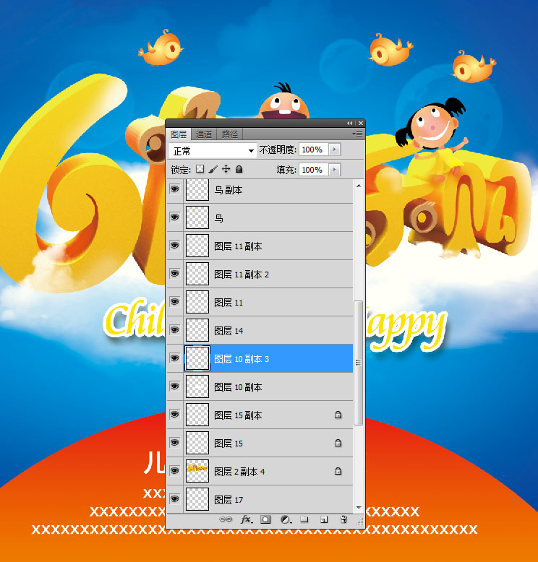Click the layer list scroll up arrow
This screenshot has height=562, width=538.
359,186
